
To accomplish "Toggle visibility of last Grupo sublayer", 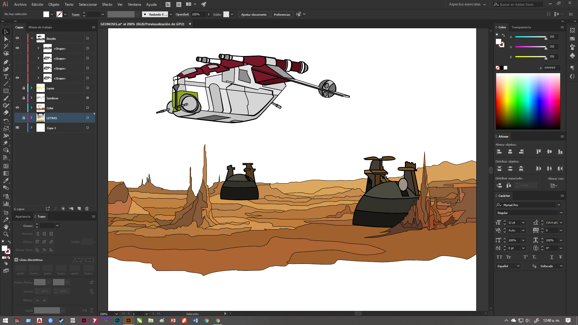I will (17, 78).
